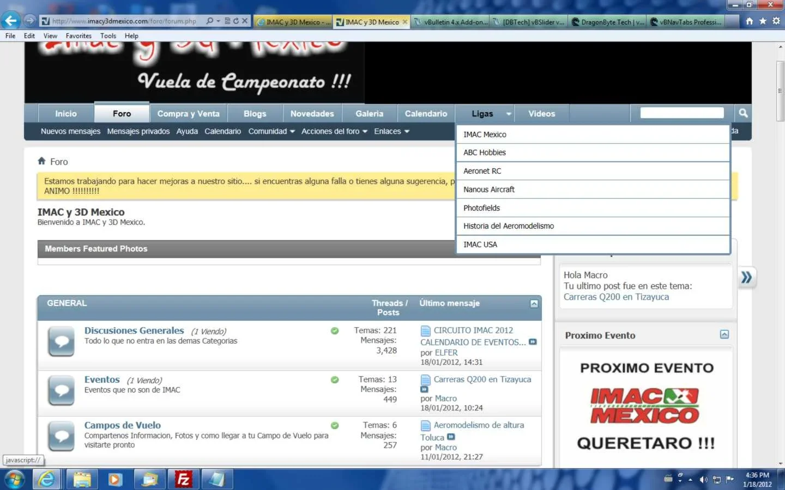Open ELFER user profile link
The height and width of the screenshot is (490, 785).
pos(446,352)
